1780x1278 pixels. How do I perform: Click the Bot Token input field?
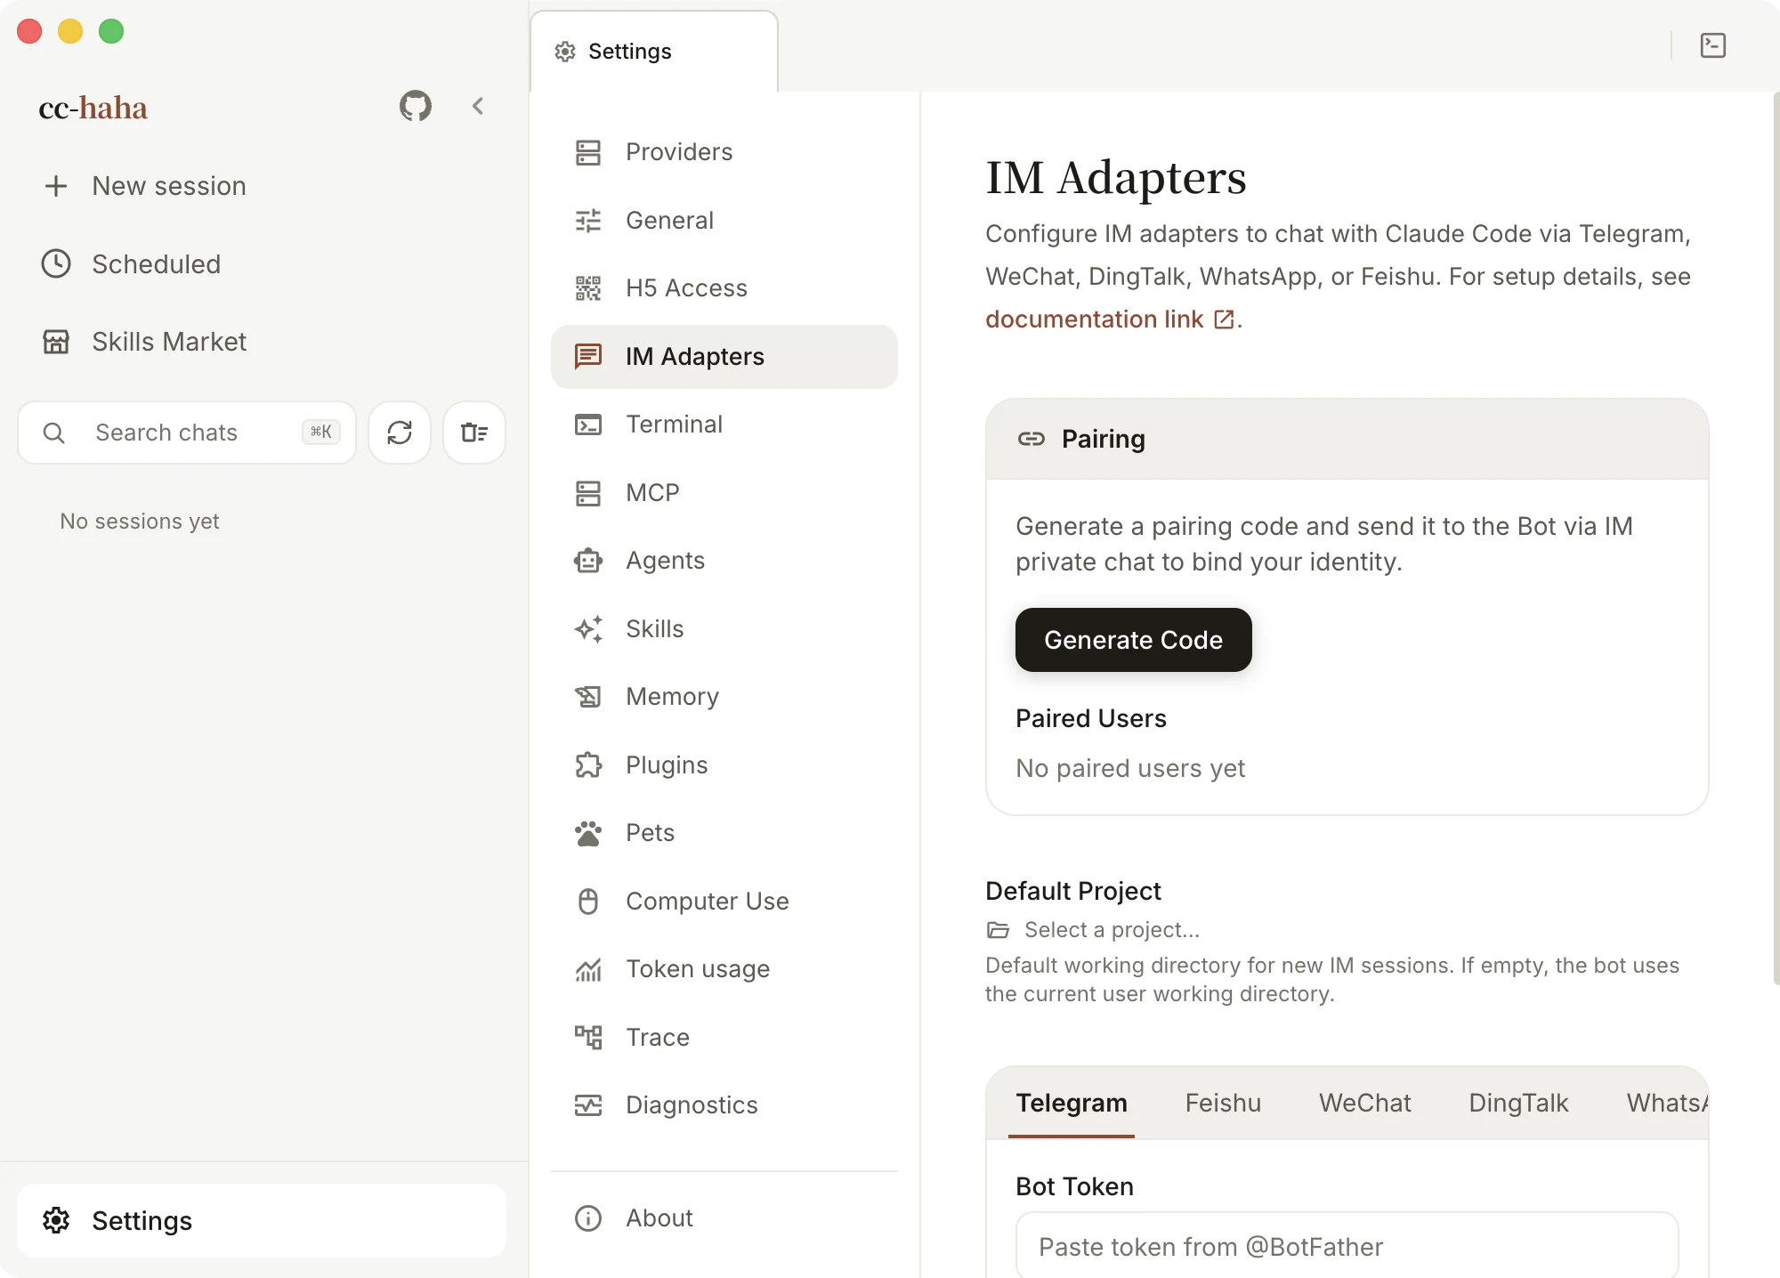1347,1246
